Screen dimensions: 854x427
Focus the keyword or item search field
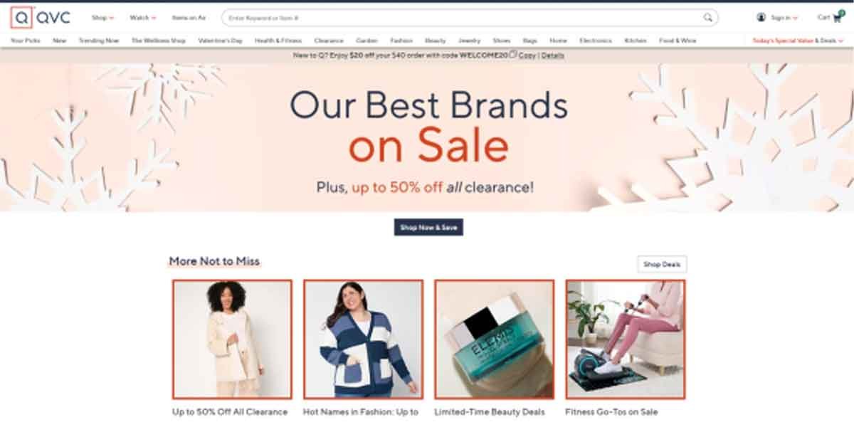463,18
